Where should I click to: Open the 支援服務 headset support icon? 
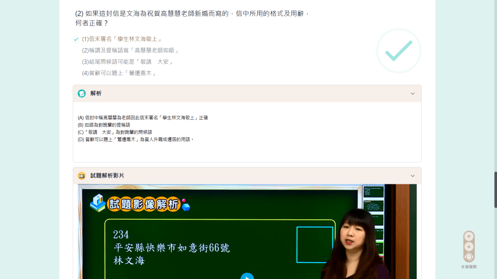468,257
